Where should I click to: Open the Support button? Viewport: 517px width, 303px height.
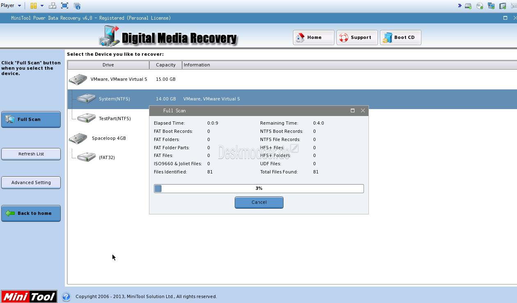[357, 37]
